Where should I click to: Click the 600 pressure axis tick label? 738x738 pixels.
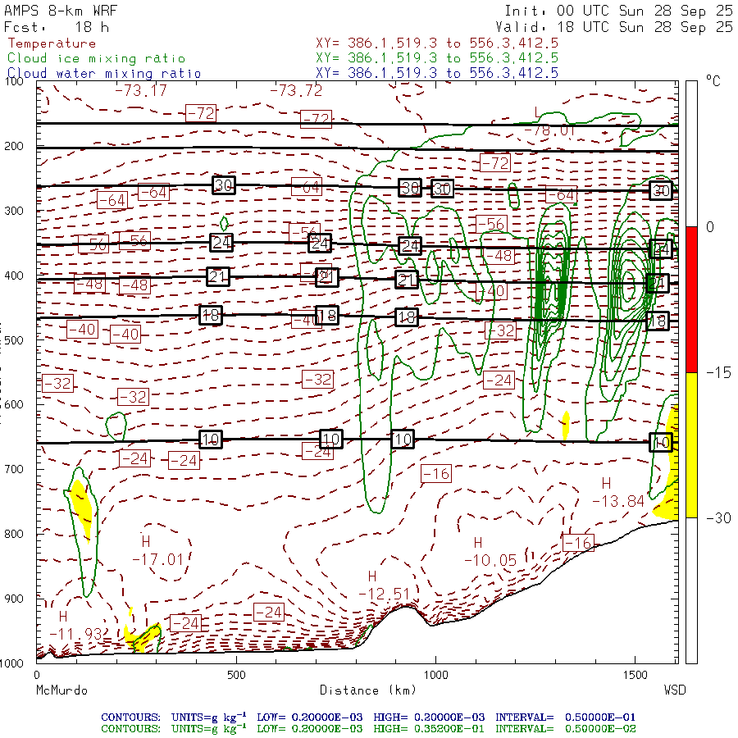[14, 404]
